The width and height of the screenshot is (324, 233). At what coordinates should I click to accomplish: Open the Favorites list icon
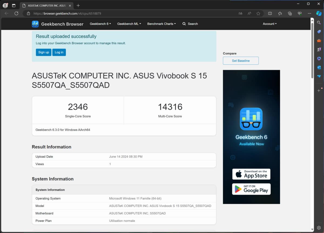[x=280, y=13]
